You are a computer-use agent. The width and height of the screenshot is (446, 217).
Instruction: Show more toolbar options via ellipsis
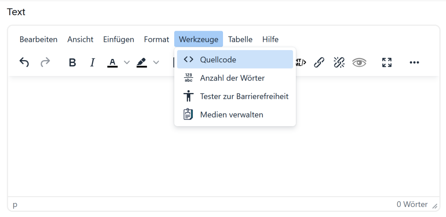pyautogui.click(x=414, y=62)
